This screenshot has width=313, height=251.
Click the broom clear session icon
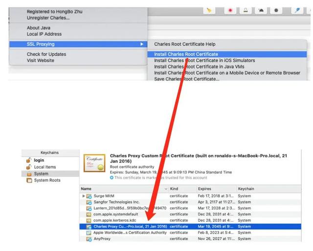pyautogui.click(x=209, y=10)
